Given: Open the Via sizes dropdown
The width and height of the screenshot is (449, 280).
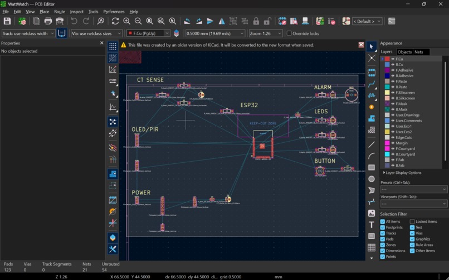Looking at the screenshot, I should (96, 33).
